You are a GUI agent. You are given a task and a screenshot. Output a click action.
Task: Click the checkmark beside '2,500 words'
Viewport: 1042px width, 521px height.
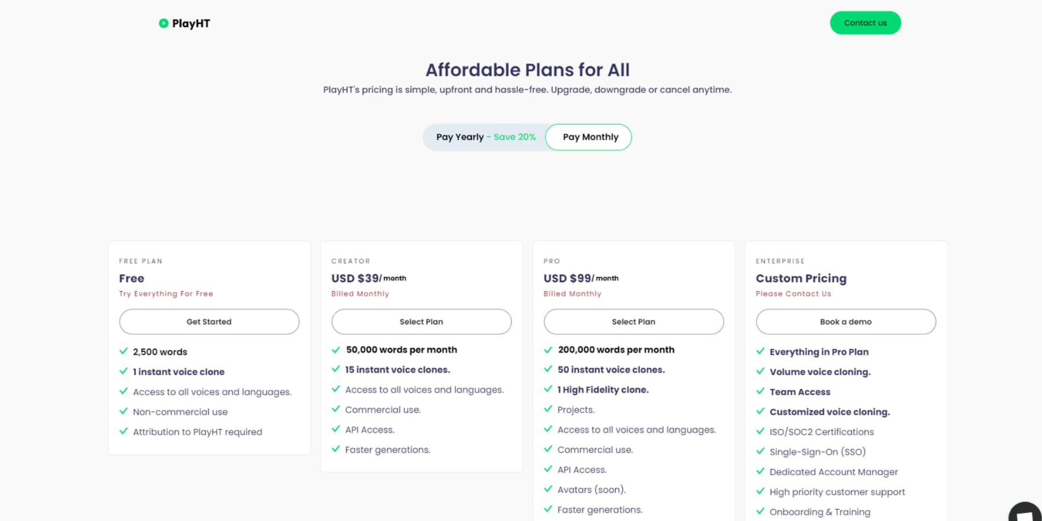[x=123, y=351]
